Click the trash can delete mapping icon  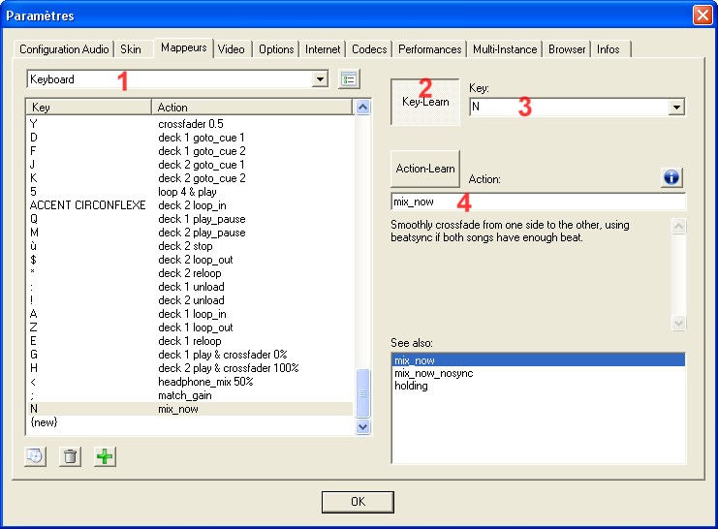pos(70,456)
